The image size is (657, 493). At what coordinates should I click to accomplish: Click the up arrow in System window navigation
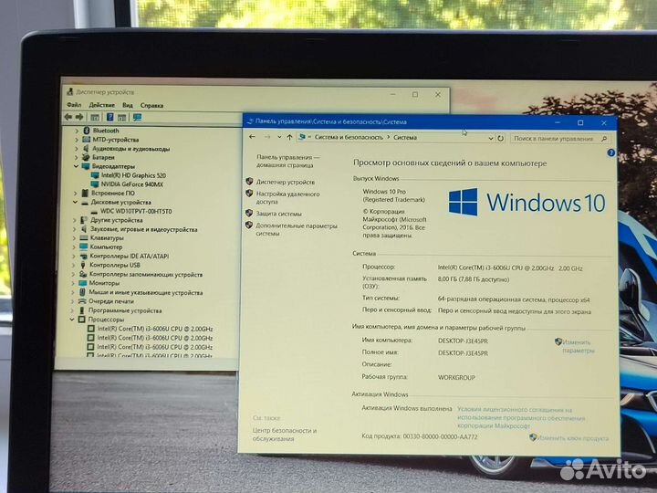289,138
